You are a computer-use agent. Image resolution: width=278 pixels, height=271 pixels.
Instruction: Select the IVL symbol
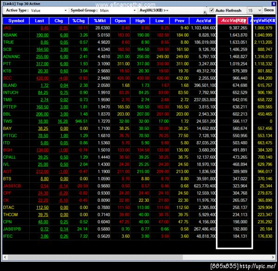click(6, 164)
